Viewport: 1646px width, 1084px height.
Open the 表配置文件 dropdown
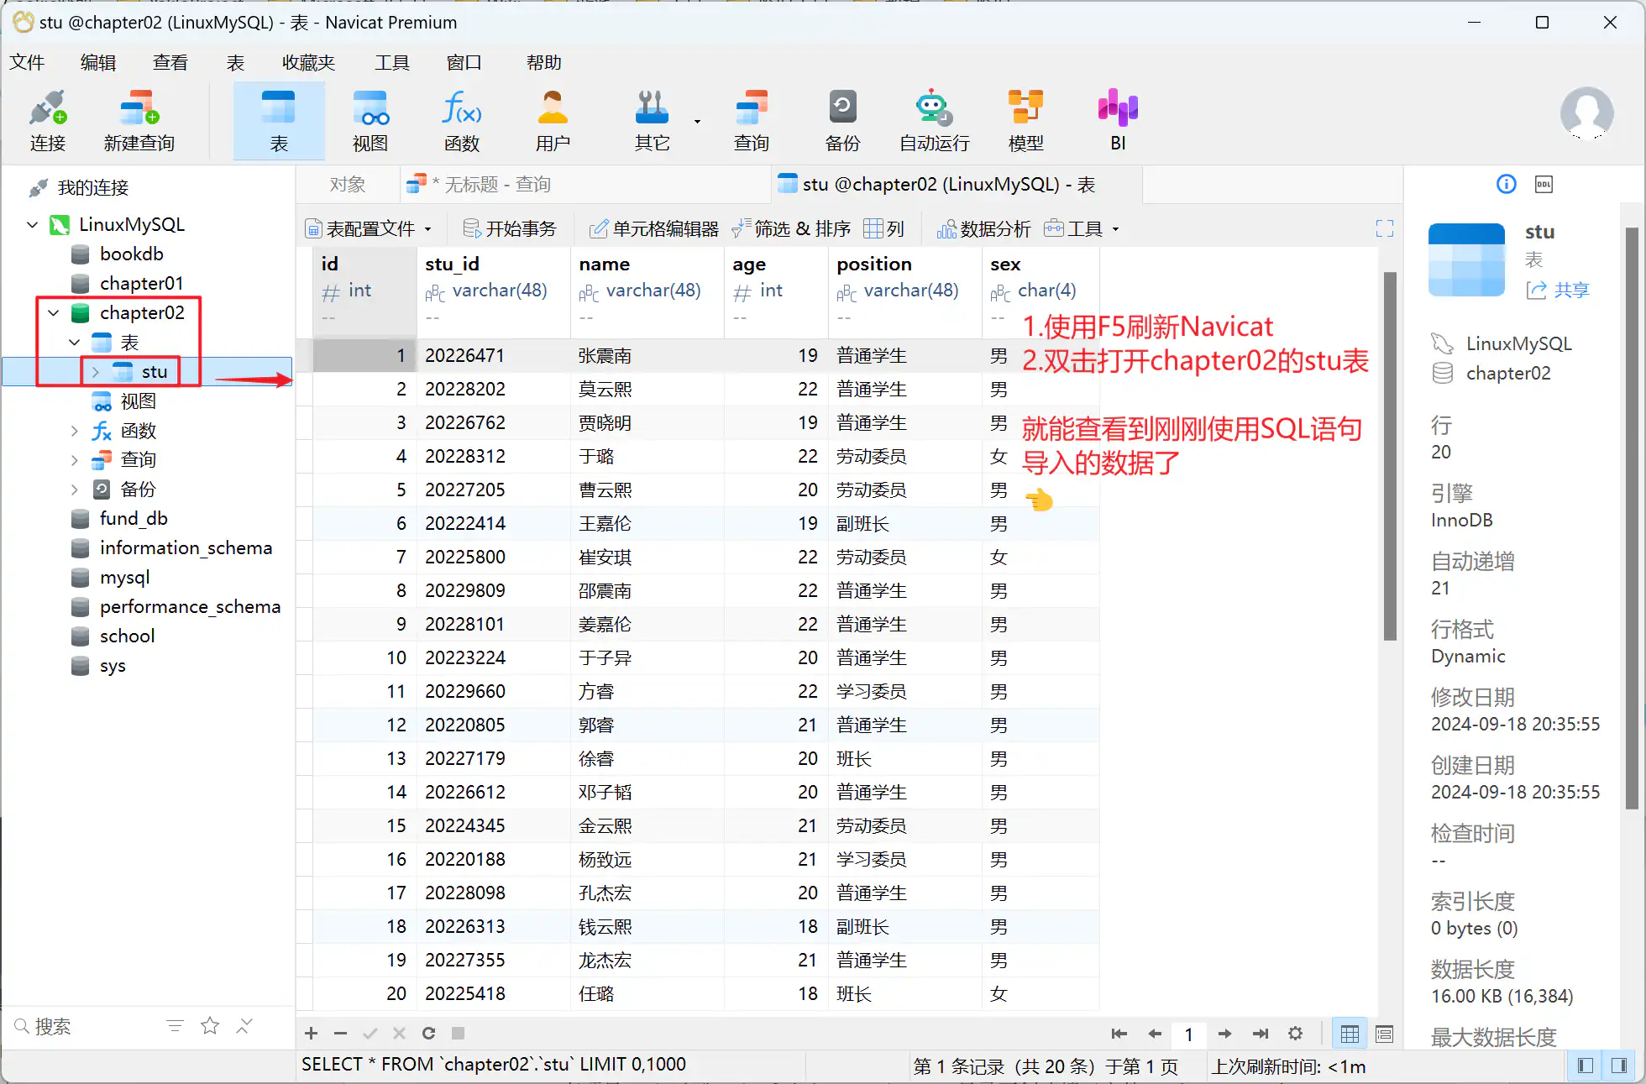coord(369,228)
